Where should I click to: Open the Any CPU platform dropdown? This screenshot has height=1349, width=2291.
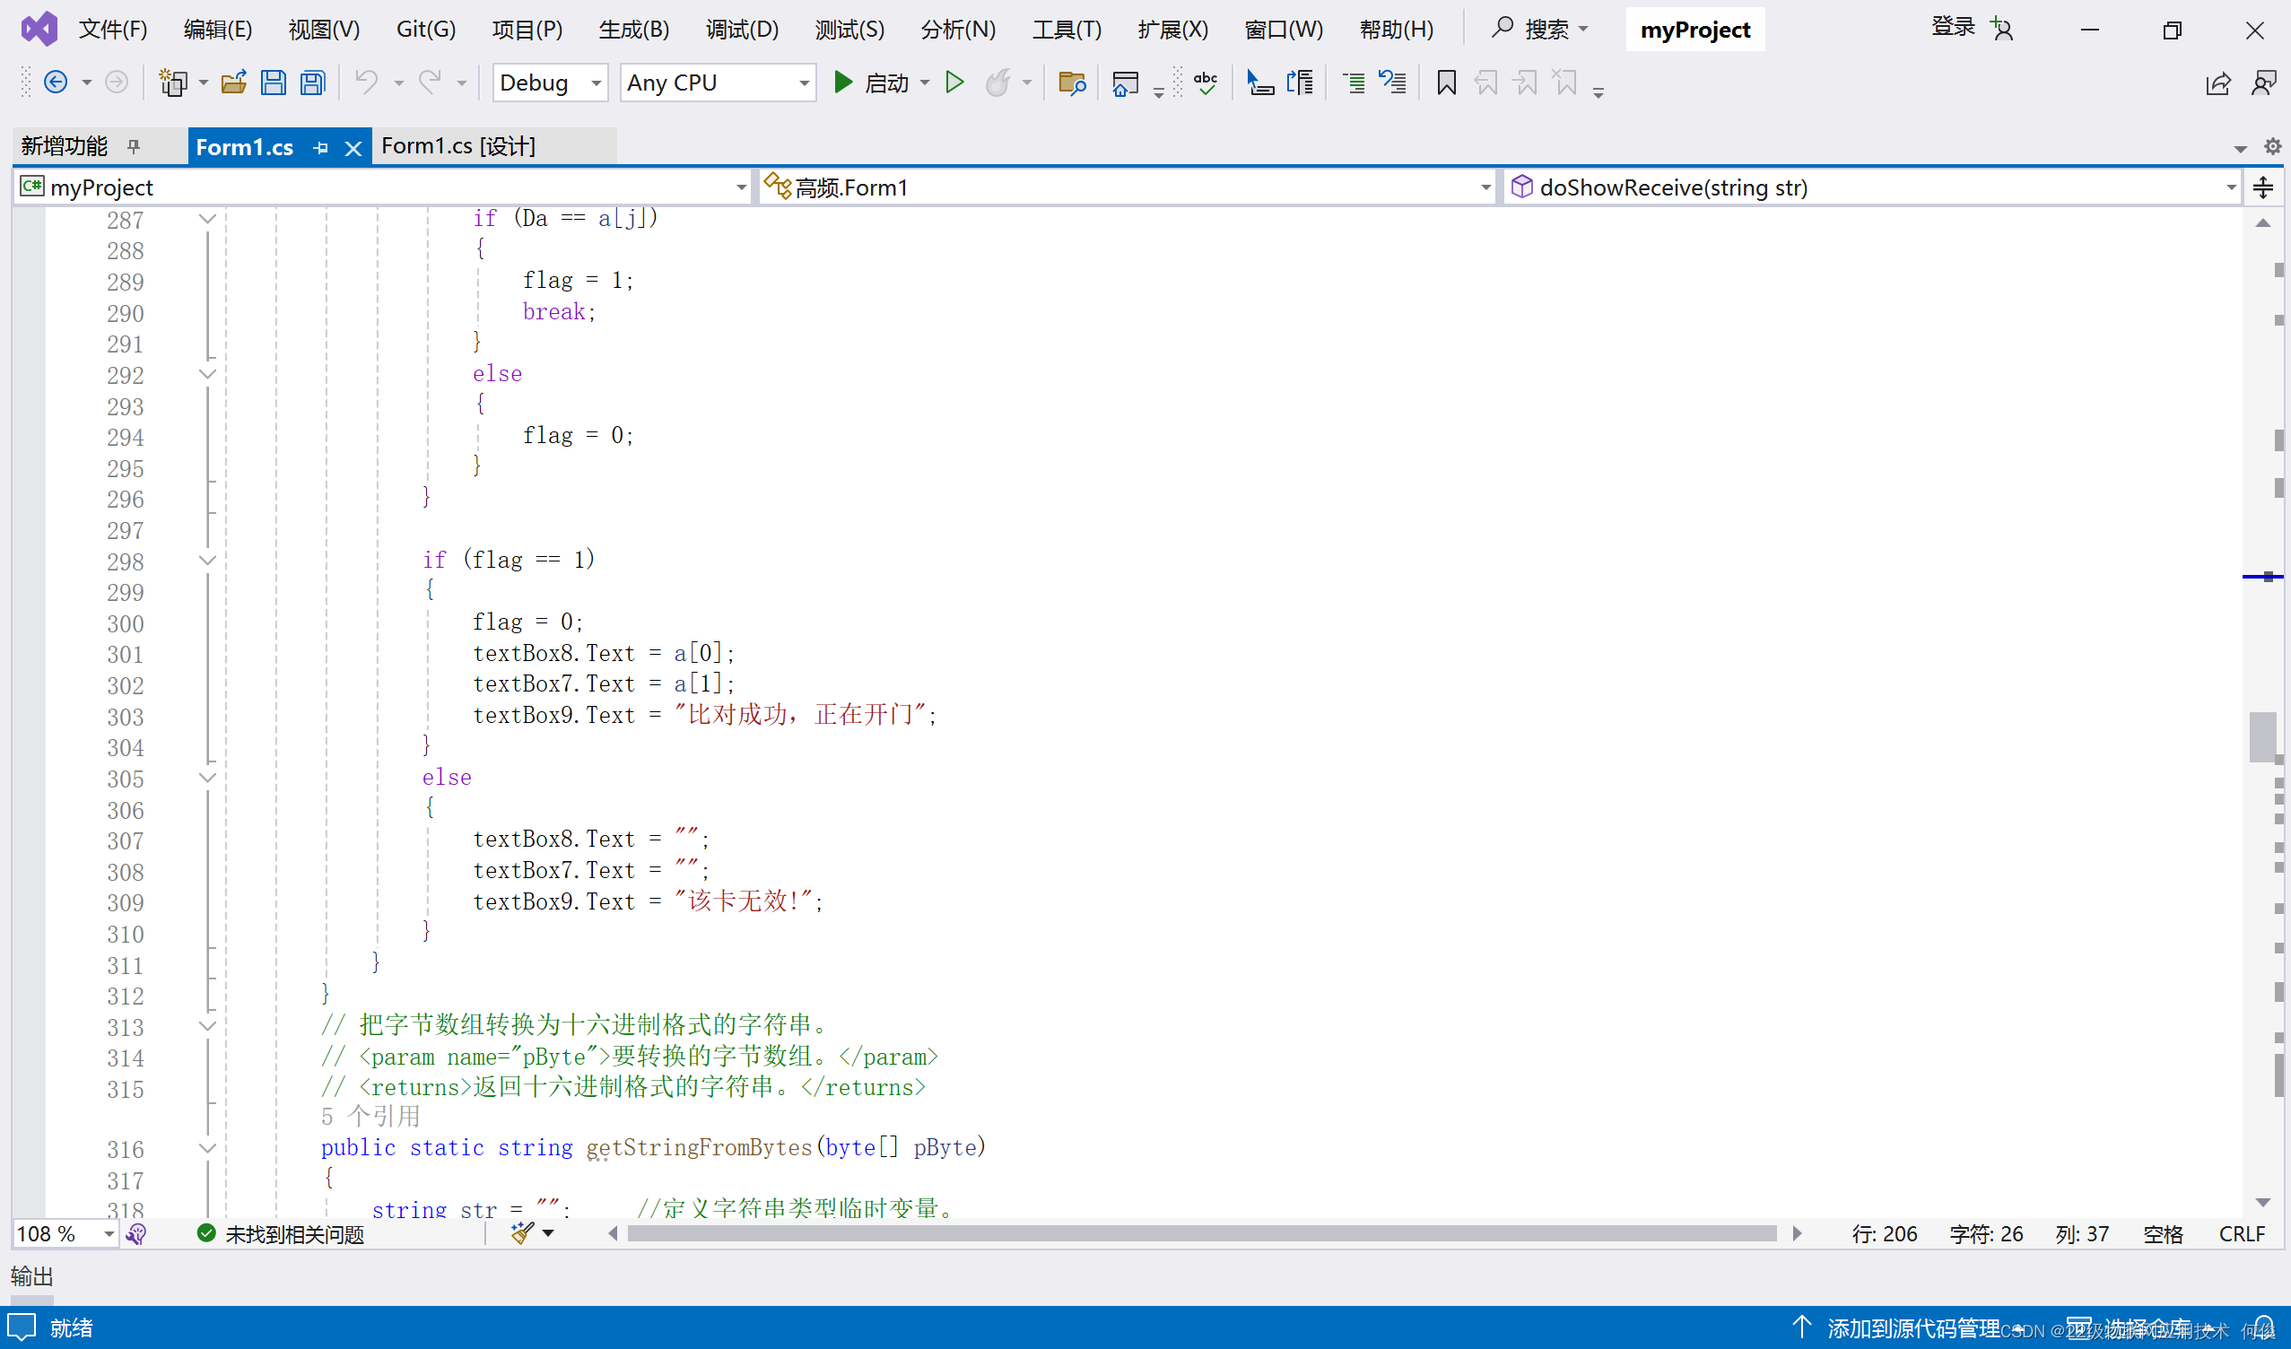pos(719,83)
